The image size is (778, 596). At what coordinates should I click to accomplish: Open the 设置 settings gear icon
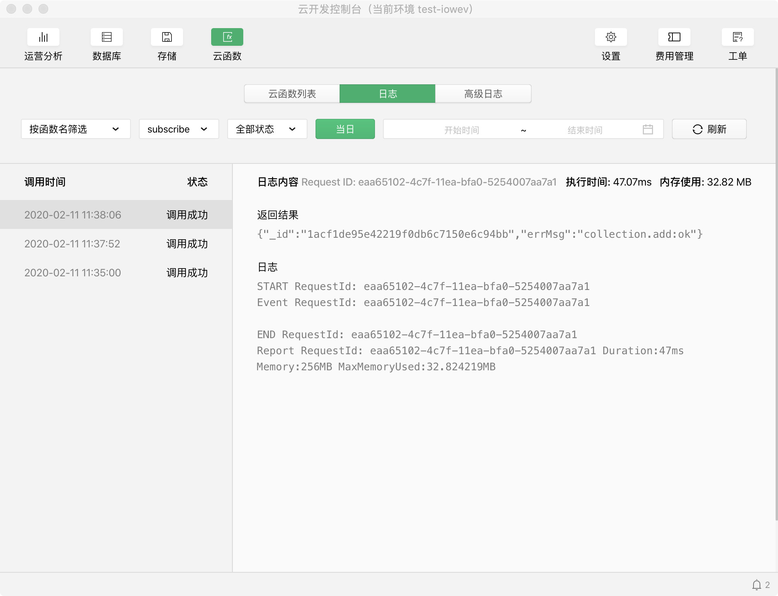point(611,37)
